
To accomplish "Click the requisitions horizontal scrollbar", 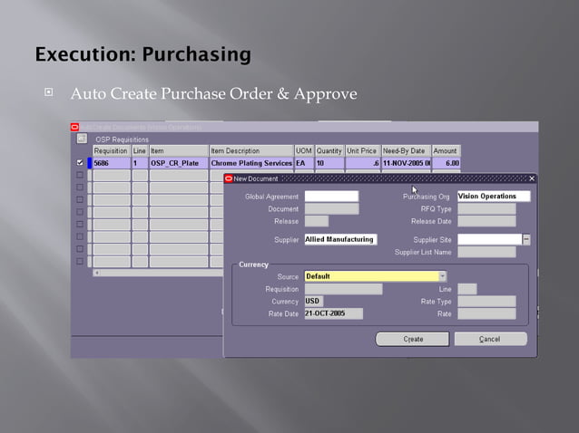I will coord(154,272).
